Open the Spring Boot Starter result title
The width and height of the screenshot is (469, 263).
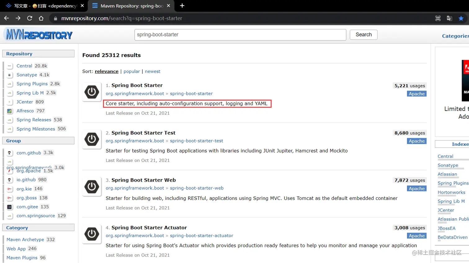137,85
